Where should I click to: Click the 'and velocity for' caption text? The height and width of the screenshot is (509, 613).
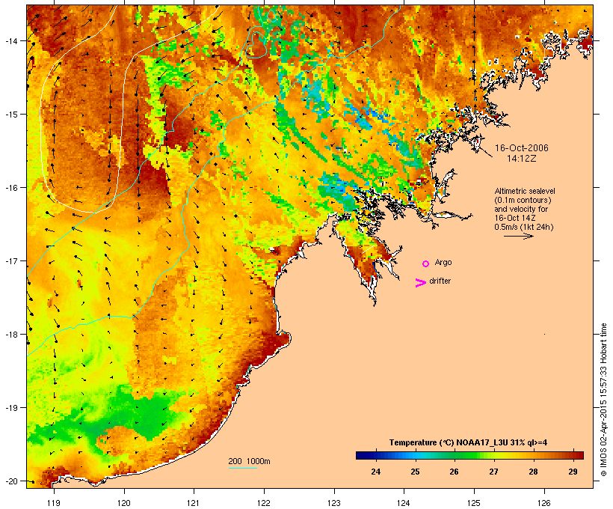point(521,209)
